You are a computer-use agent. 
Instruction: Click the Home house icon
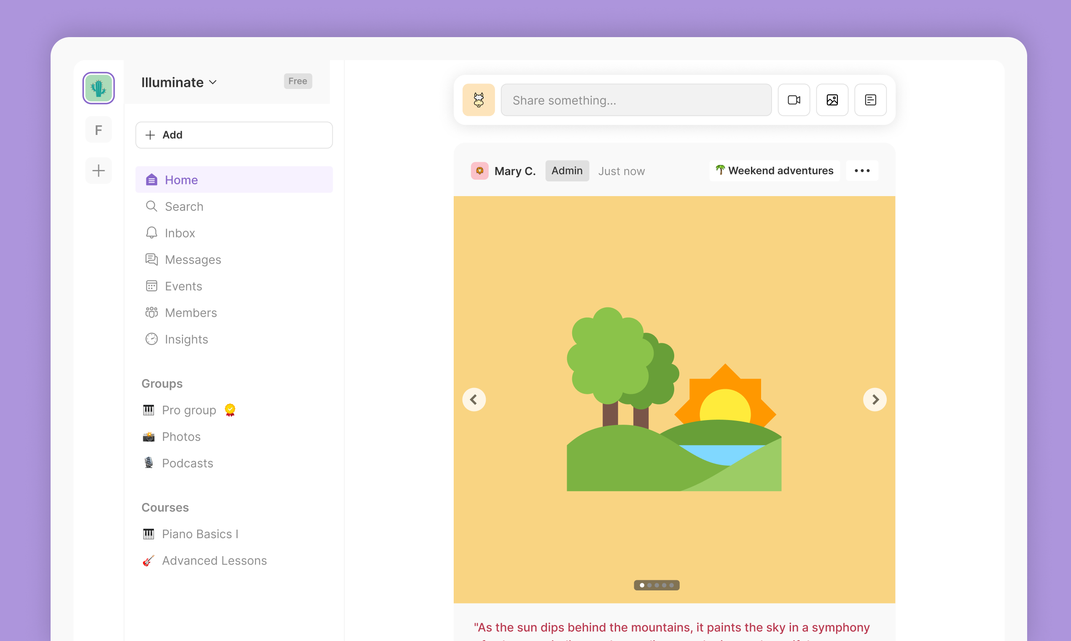click(151, 180)
